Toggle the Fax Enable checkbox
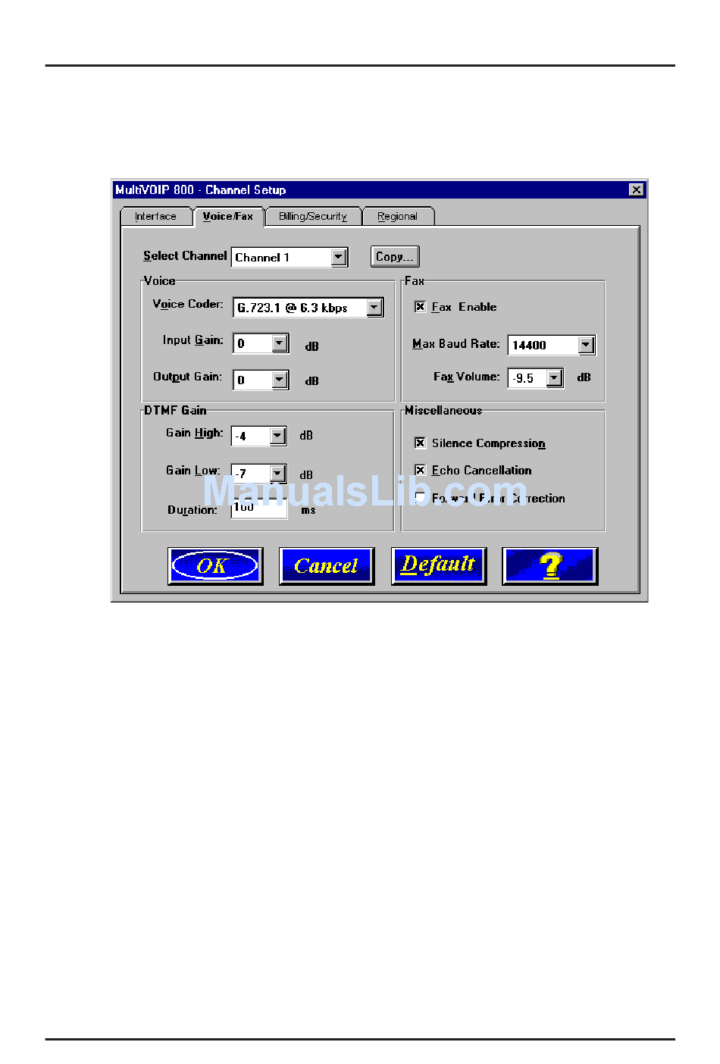This screenshot has width=720, height=1064. click(x=420, y=306)
